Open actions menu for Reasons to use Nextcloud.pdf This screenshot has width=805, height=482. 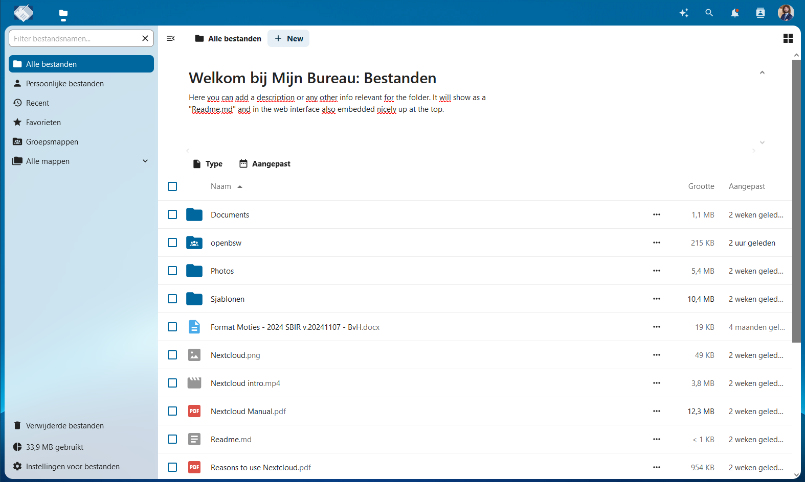tap(657, 467)
